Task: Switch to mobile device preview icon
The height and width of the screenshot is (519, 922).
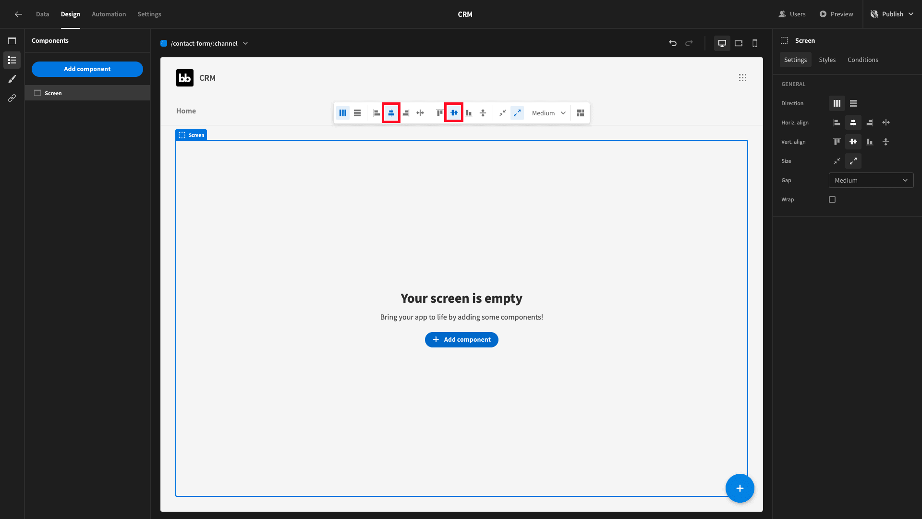Action: pyautogui.click(x=755, y=43)
